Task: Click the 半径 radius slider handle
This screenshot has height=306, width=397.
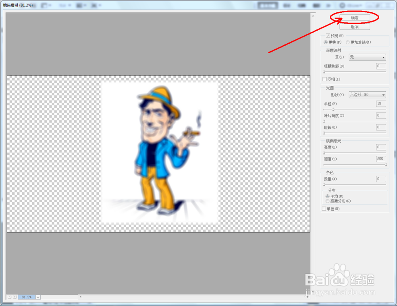Action: pyautogui.click(x=333, y=110)
